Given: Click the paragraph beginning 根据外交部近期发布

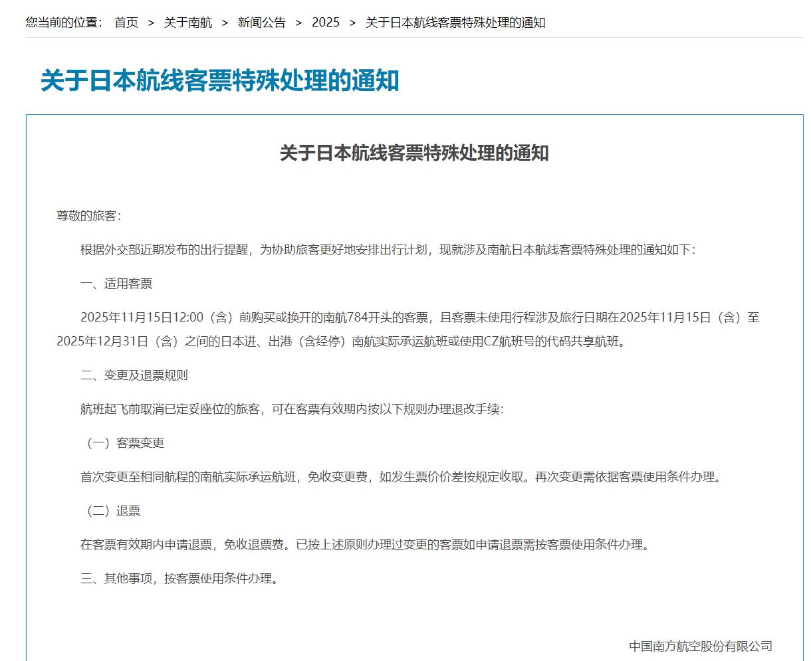Looking at the screenshot, I should tap(388, 250).
